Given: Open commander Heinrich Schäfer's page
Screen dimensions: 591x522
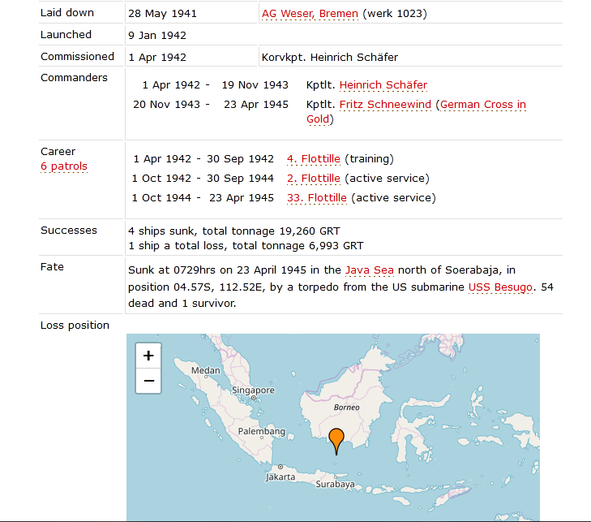Looking at the screenshot, I should pos(383,85).
